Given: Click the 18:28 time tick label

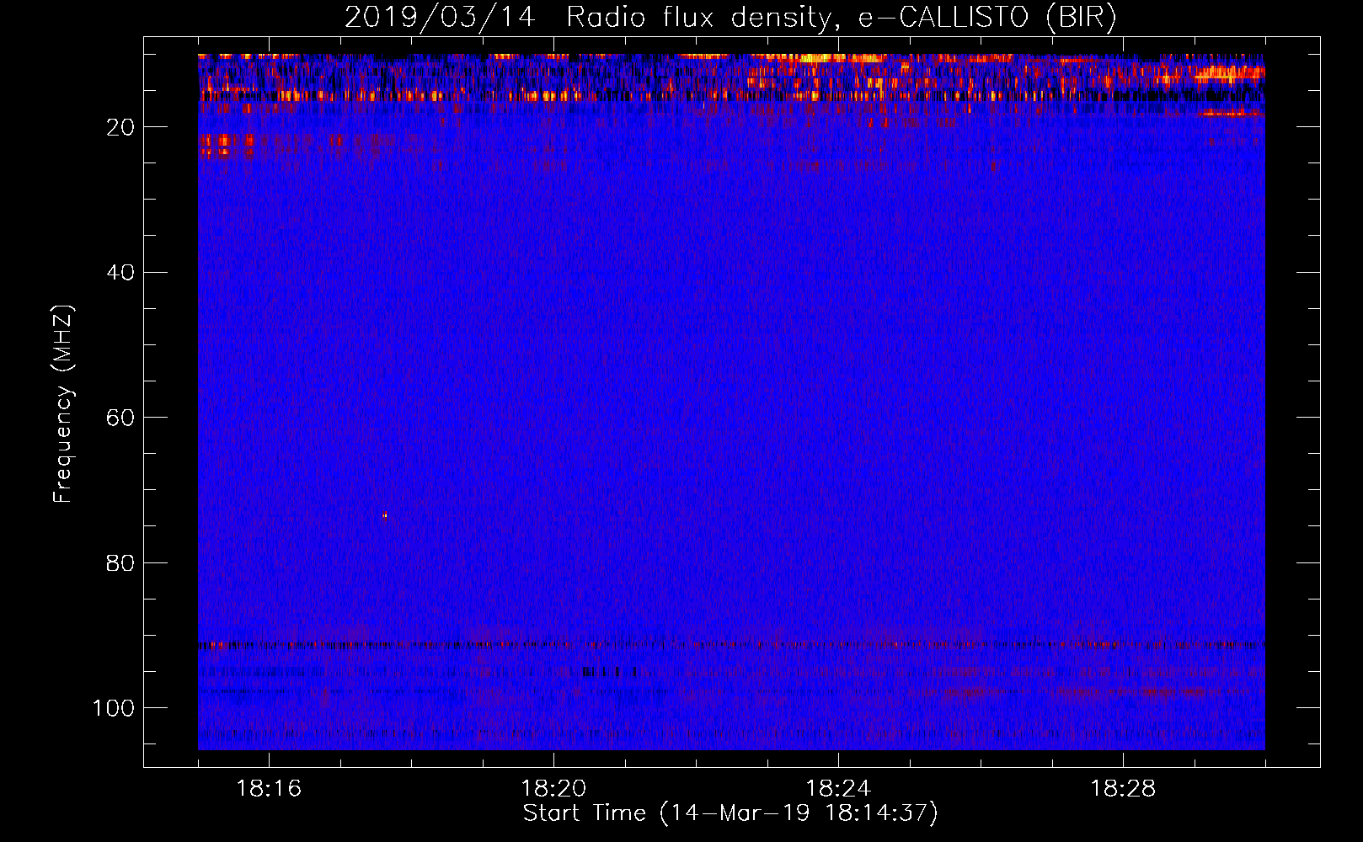Looking at the screenshot, I should click(x=1123, y=789).
